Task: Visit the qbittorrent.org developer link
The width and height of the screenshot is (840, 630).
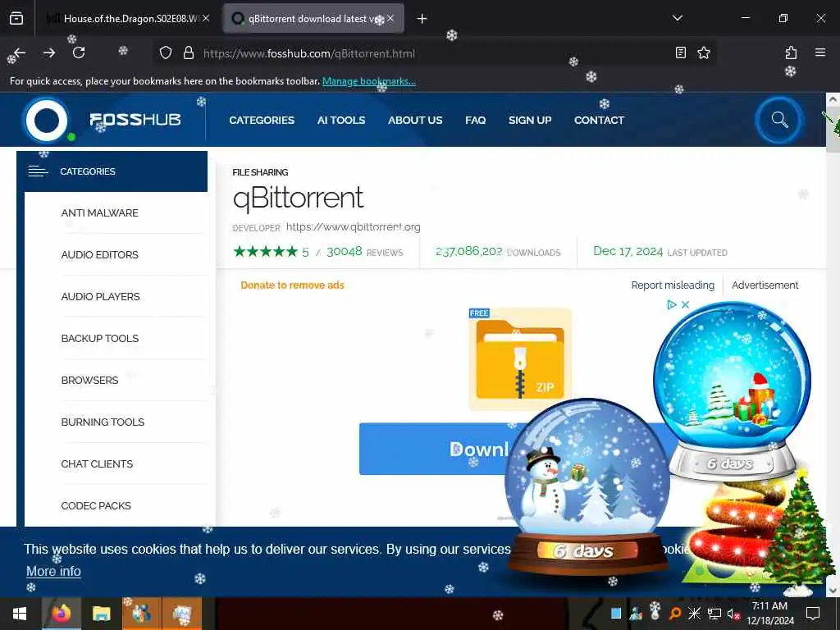Action: click(353, 227)
